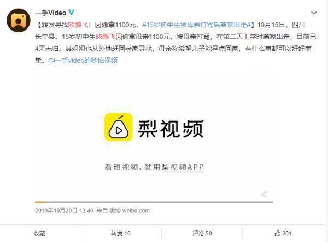The image size is (328, 243).
Task: Click the 一手Video account name
Action: [51, 13]
